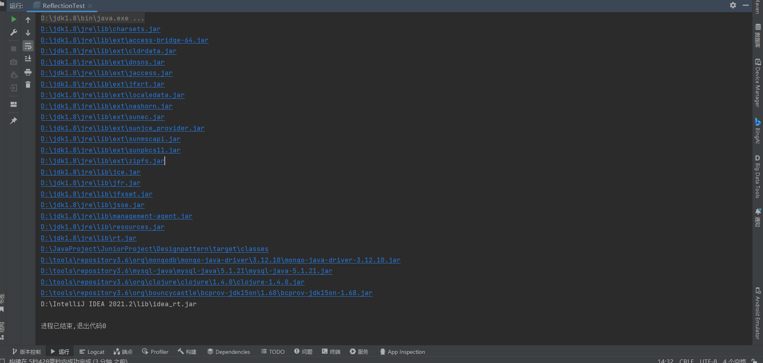Click the dump threads camera icon
The width and height of the screenshot is (763, 363).
click(x=14, y=62)
